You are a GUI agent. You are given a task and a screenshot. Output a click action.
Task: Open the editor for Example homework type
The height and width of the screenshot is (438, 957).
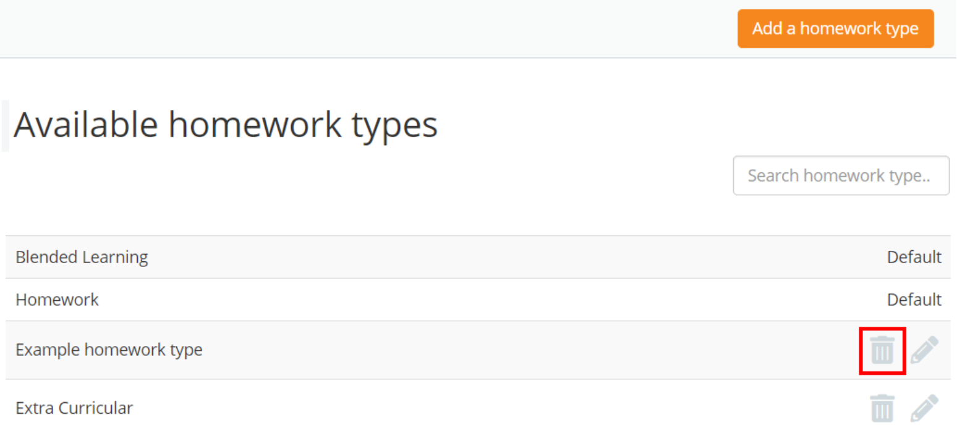click(924, 349)
